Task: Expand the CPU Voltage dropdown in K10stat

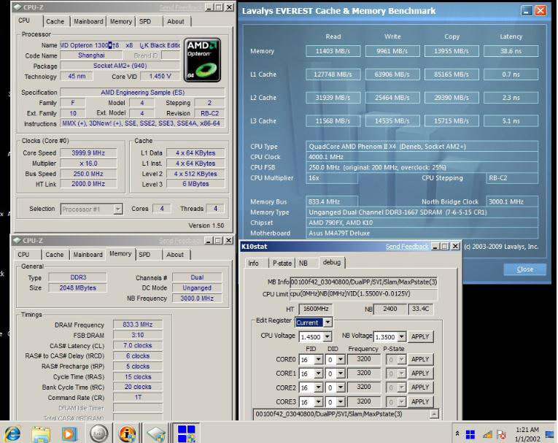Action: 329,337
